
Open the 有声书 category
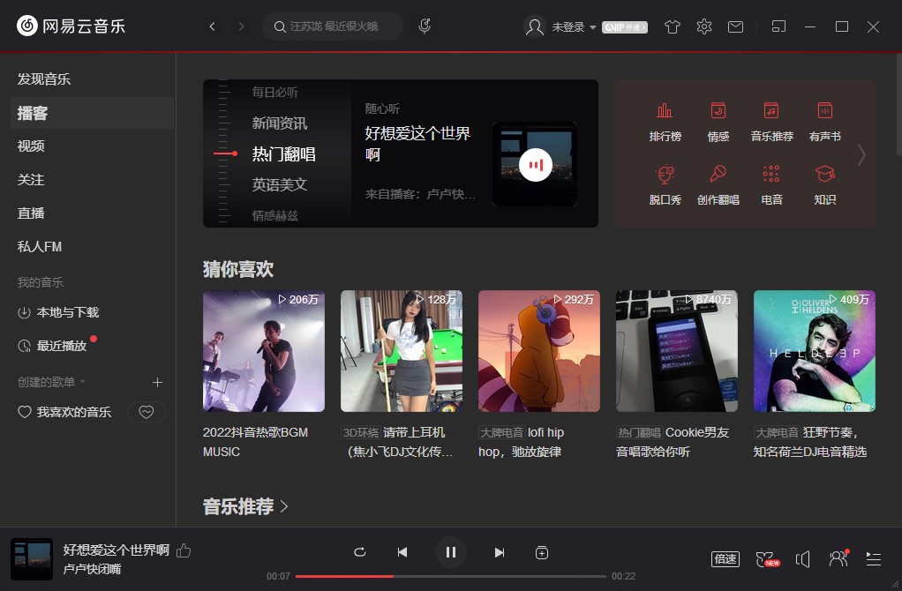825,122
